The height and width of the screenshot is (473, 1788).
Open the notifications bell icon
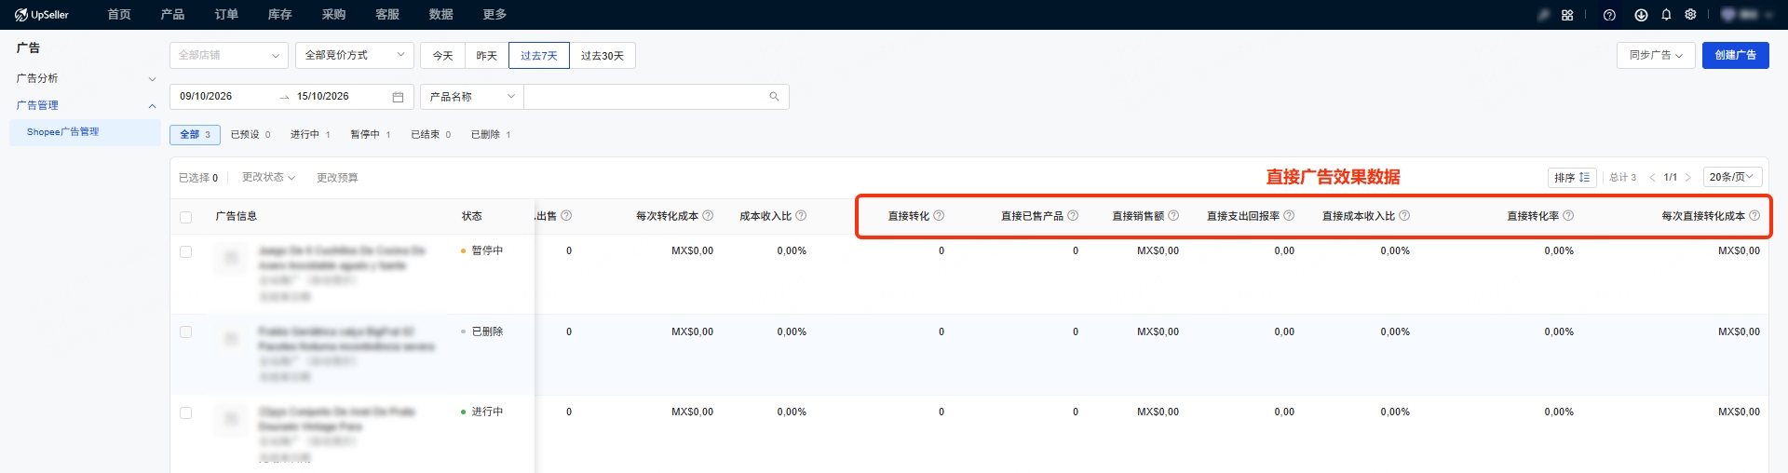click(1666, 15)
